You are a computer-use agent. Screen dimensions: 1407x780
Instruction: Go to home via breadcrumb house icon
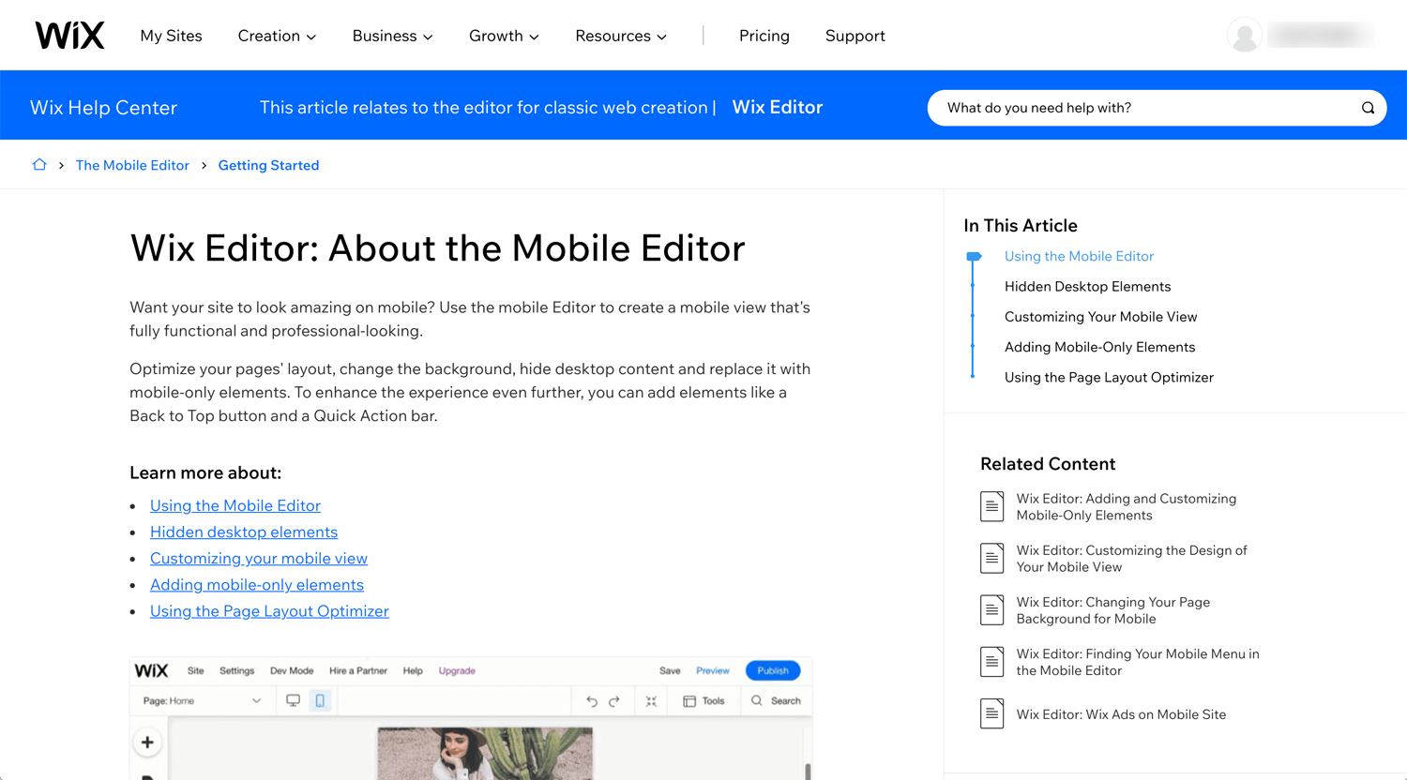click(x=39, y=165)
